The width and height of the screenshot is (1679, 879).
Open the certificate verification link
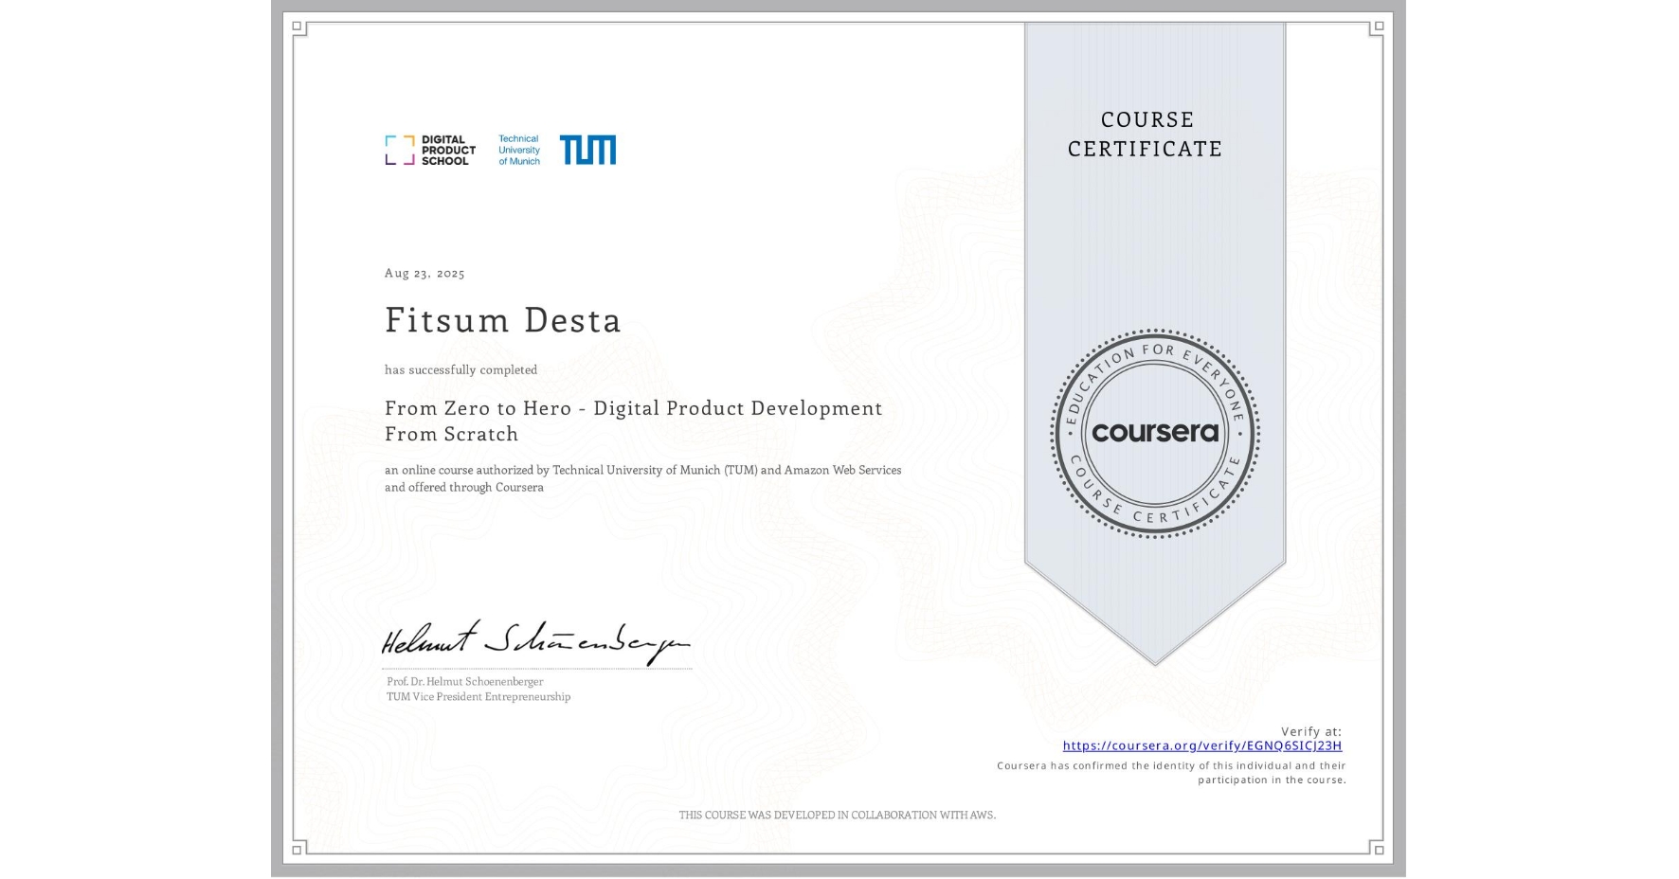(1203, 746)
